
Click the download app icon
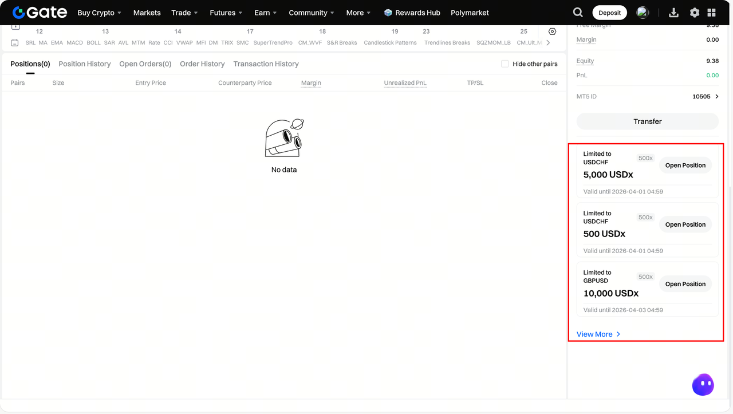[x=673, y=13]
